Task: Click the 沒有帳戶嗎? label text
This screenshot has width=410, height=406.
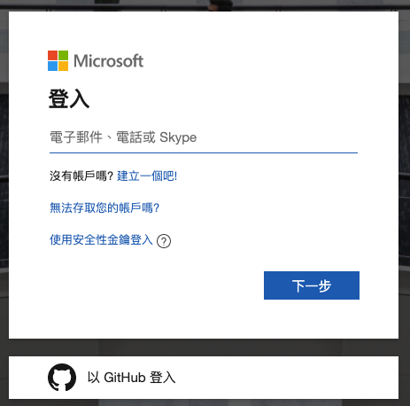Action: coord(81,176)
